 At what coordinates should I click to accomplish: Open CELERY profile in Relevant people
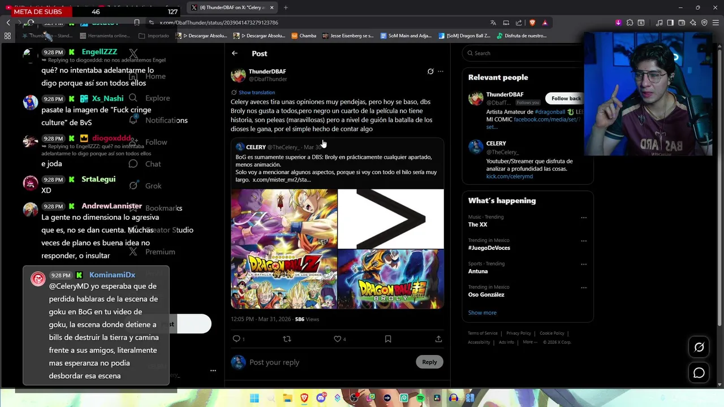tap(496, 144)
